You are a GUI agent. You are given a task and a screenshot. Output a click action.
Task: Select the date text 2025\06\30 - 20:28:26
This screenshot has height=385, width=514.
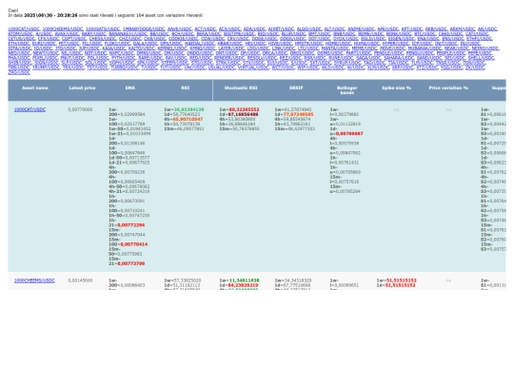pyautogui.click(x=50, y=15)
